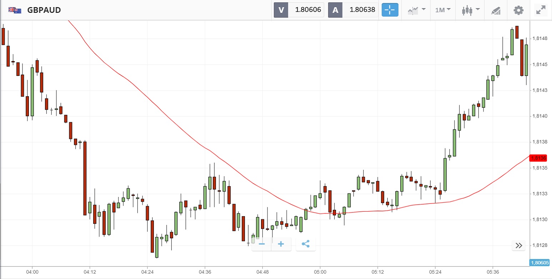This screenshot has height=279, width=552.
Task: Click the 05:00 time axis marker
Action: (x=320, y=271)
